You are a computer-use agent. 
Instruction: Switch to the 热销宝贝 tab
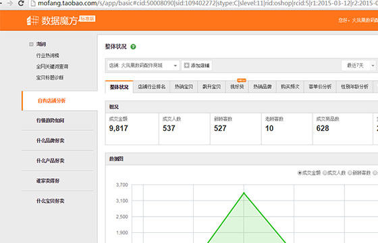[x=184, y=87]
